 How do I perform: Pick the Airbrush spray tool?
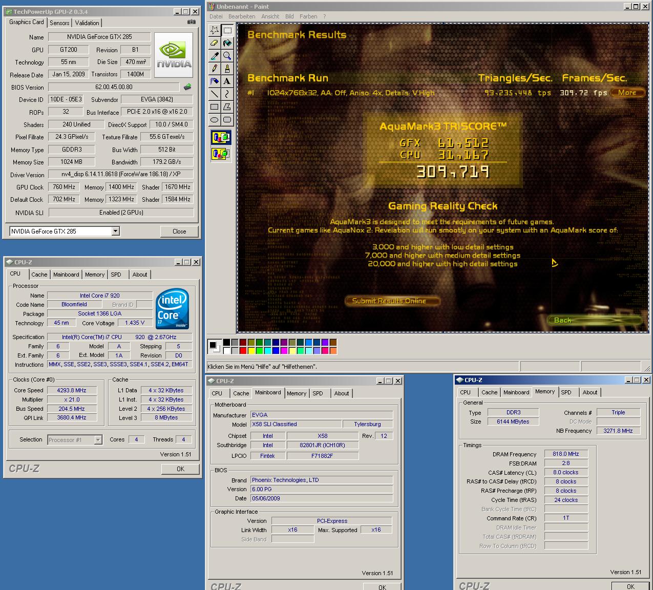pyautogui.click(x=215, y=81)
